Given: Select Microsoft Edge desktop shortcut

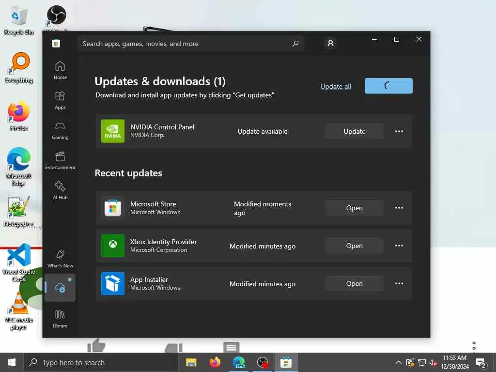Looking at the screenshot, I should coord(19,167).
